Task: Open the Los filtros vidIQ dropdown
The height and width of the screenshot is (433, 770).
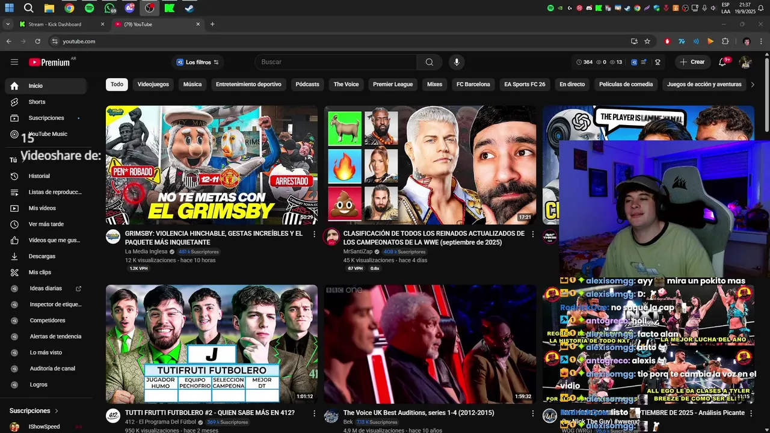Action: [197, 62]
